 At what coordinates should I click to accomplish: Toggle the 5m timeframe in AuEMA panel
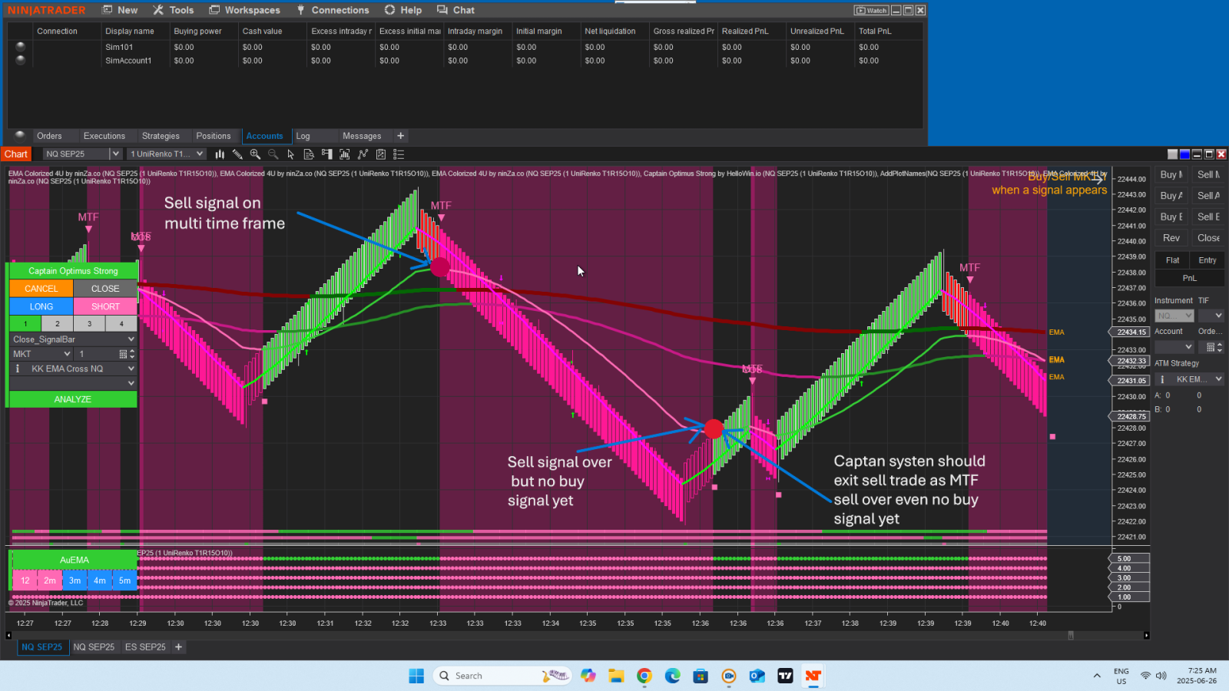point(125,580)
